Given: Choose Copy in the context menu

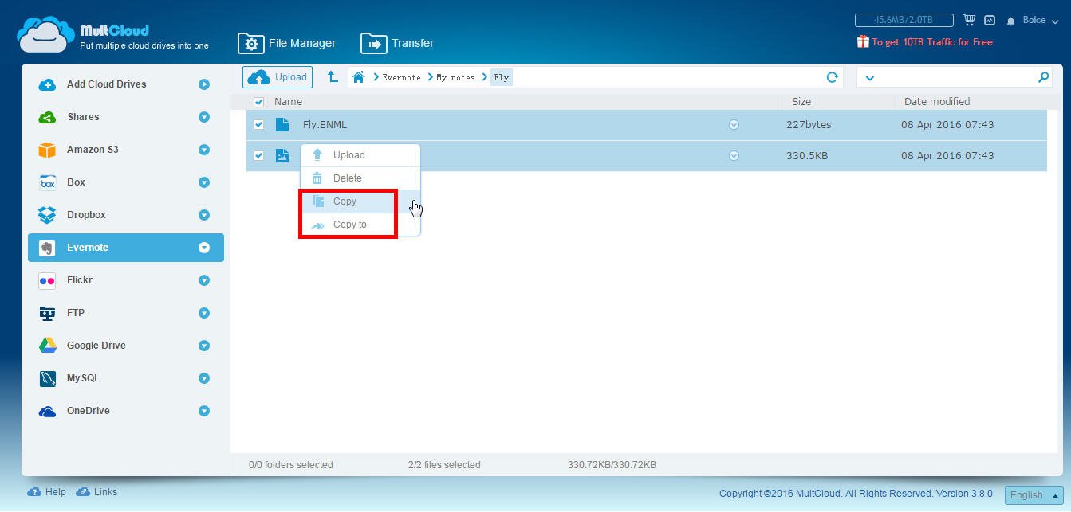Looking at the screenshot, I should point(360,201).
